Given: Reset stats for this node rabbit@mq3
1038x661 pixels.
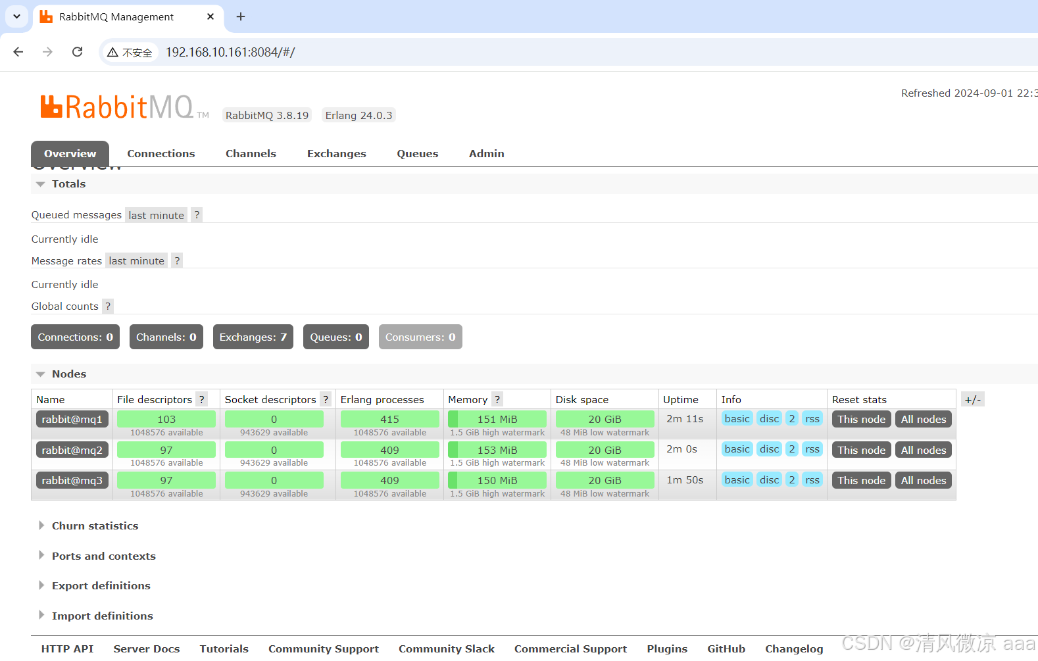Looking at the screenshot, I should tap(862, 480).
